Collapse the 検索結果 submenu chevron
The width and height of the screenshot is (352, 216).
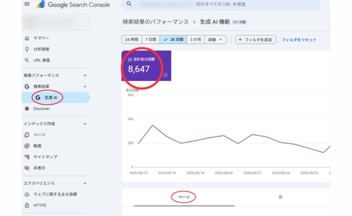85,86
